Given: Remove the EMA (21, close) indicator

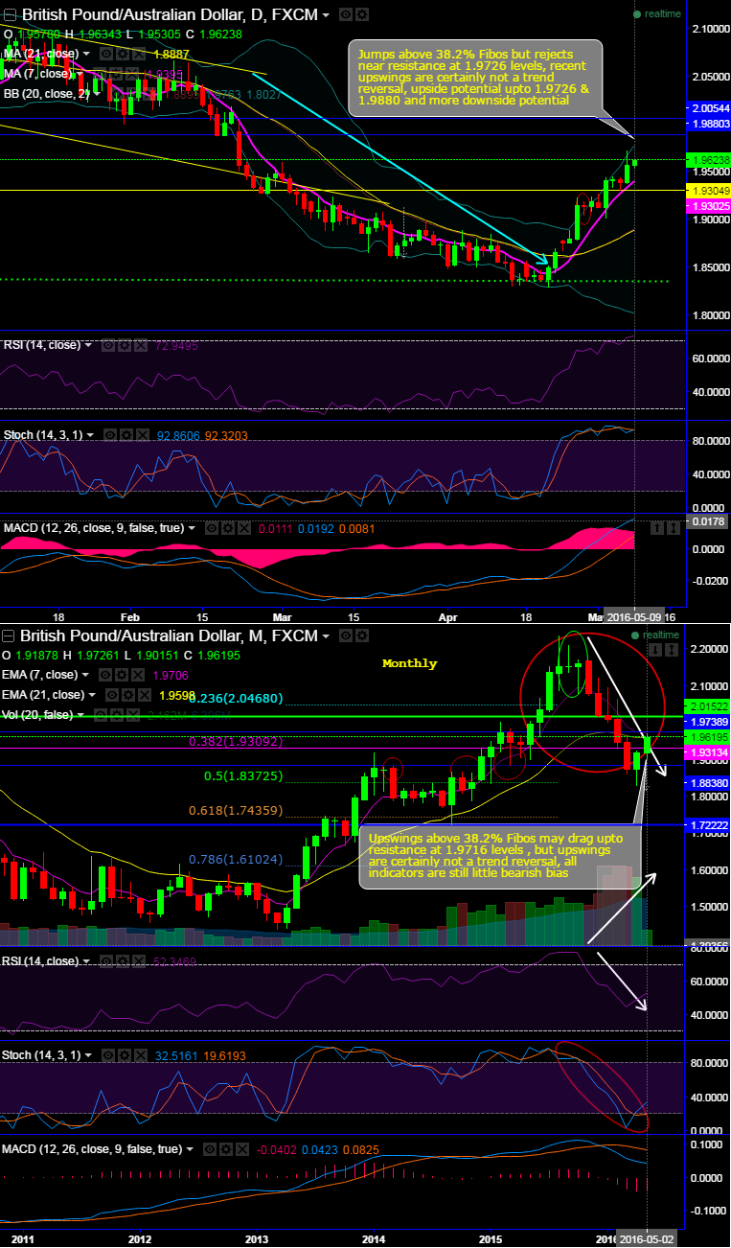Looking at the screenshot, I should pyautogui.click(x=145, y=695).
